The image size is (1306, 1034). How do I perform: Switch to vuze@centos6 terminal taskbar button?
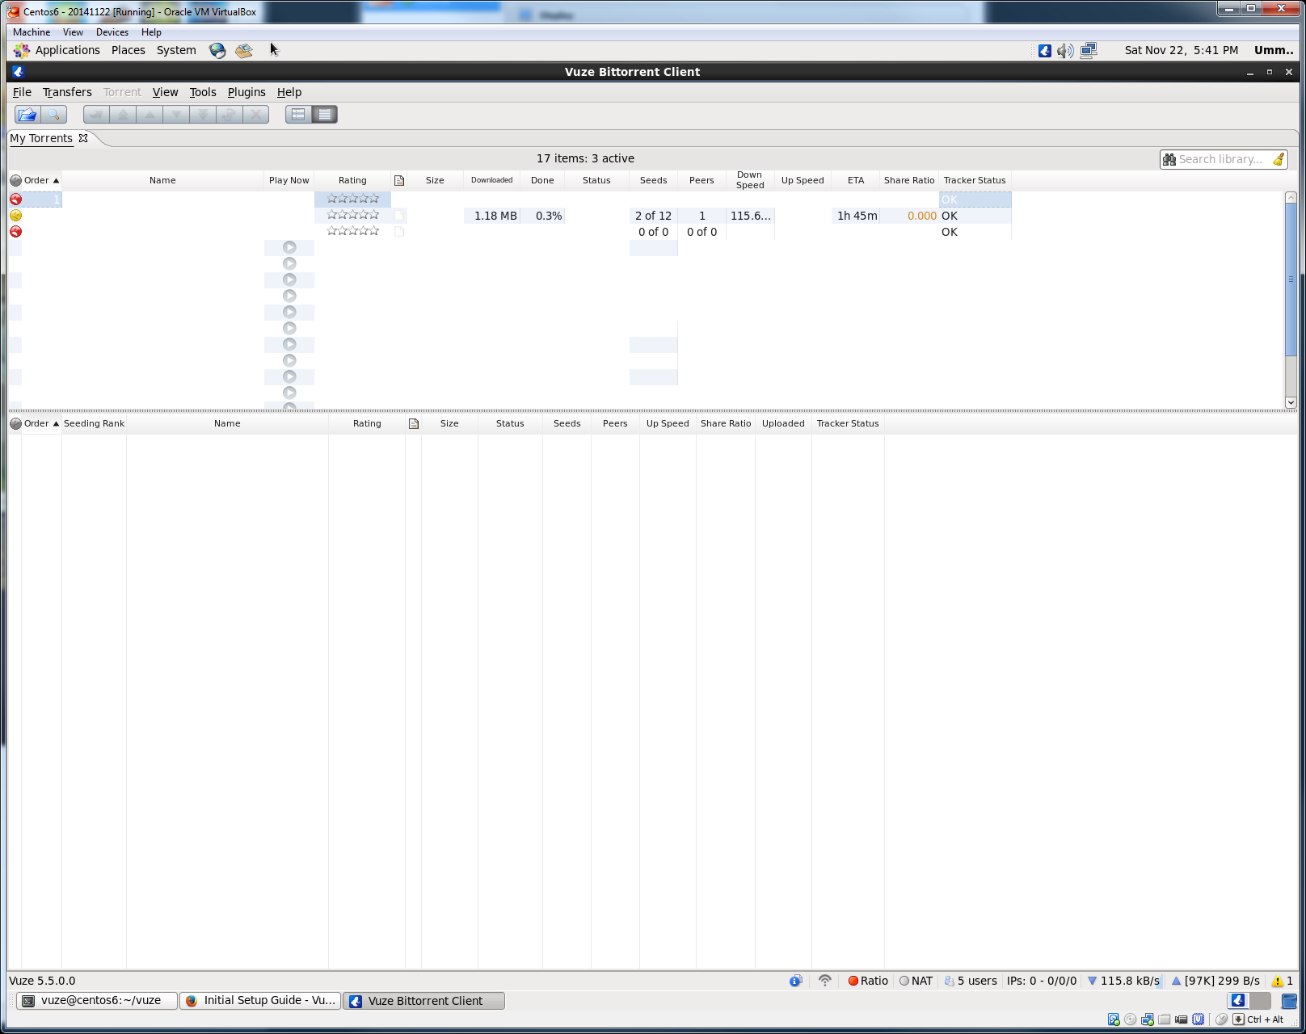click(98, 1000)
